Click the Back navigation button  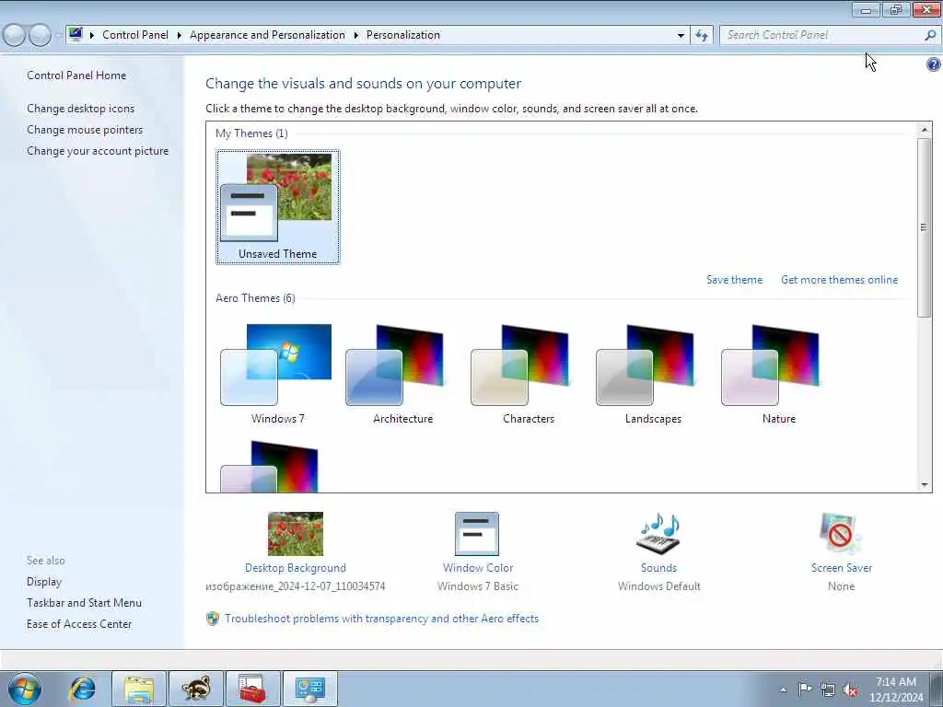15,35
